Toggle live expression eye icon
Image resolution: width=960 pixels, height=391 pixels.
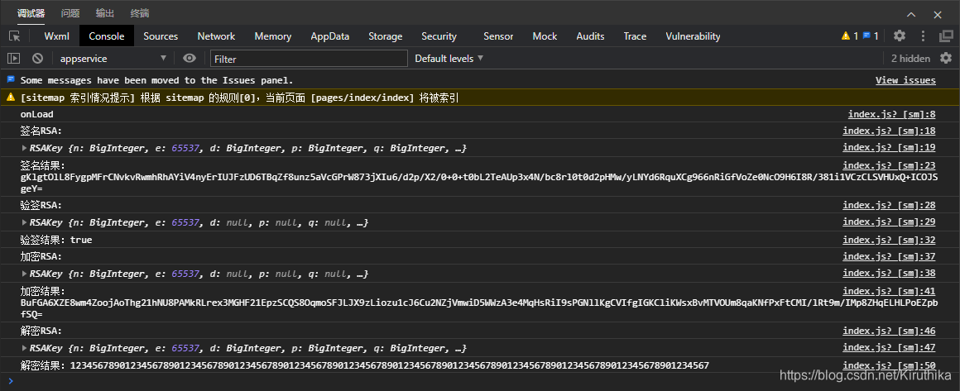click(190, 58)
